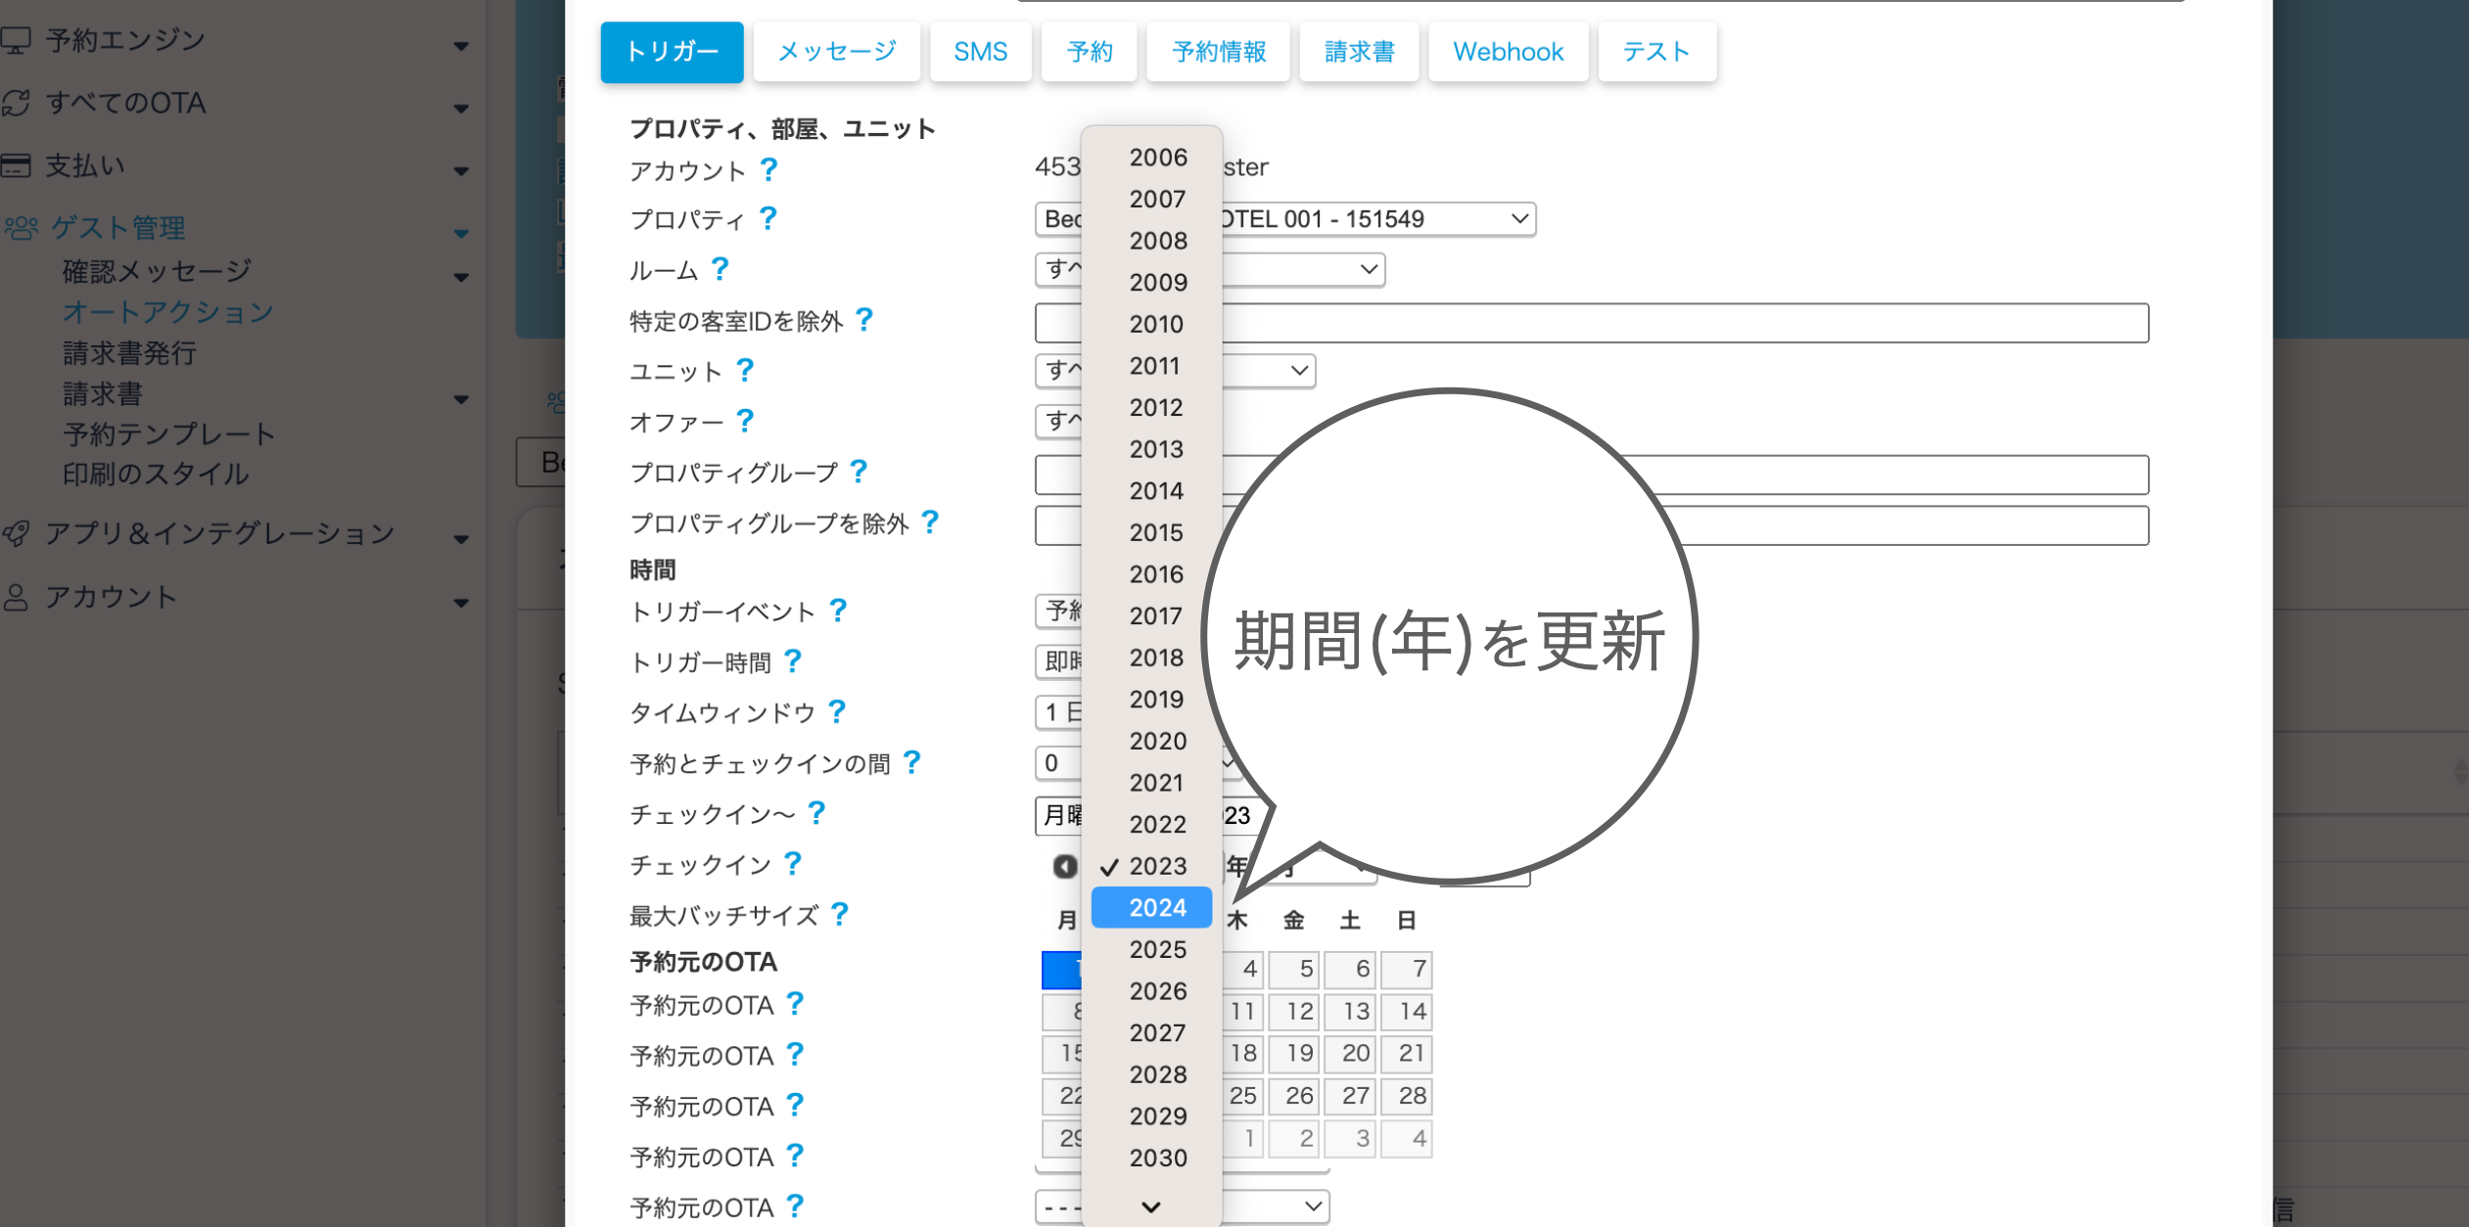Click the help icon next to トリガーイベント

838,612
